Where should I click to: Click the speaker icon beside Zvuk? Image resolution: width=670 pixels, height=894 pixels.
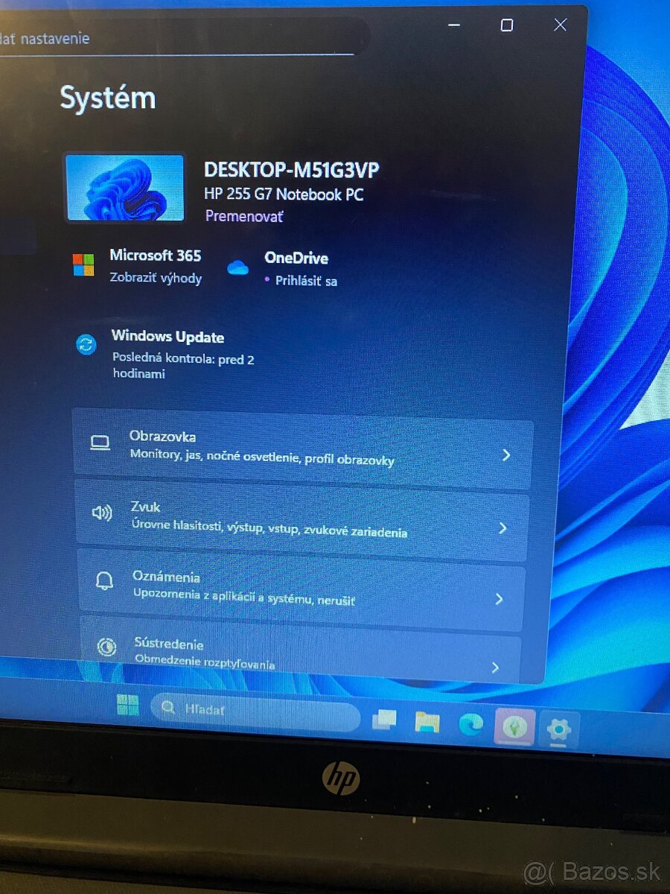pyautogui.click(x=103, y=513)
